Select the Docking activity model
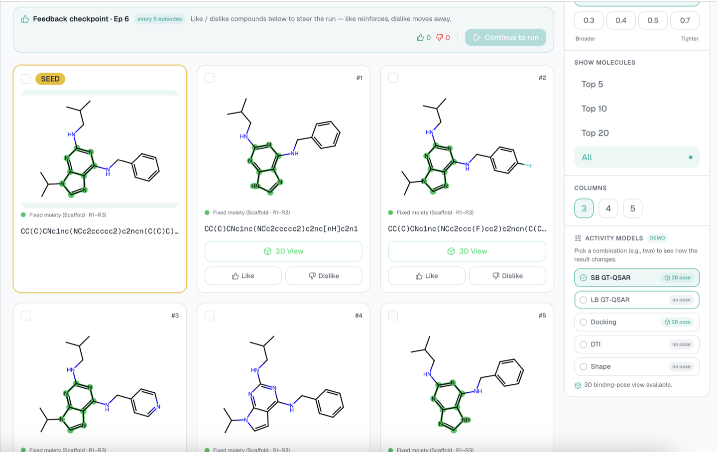This screenshot has width=717, height=452. tap(637, 322)
